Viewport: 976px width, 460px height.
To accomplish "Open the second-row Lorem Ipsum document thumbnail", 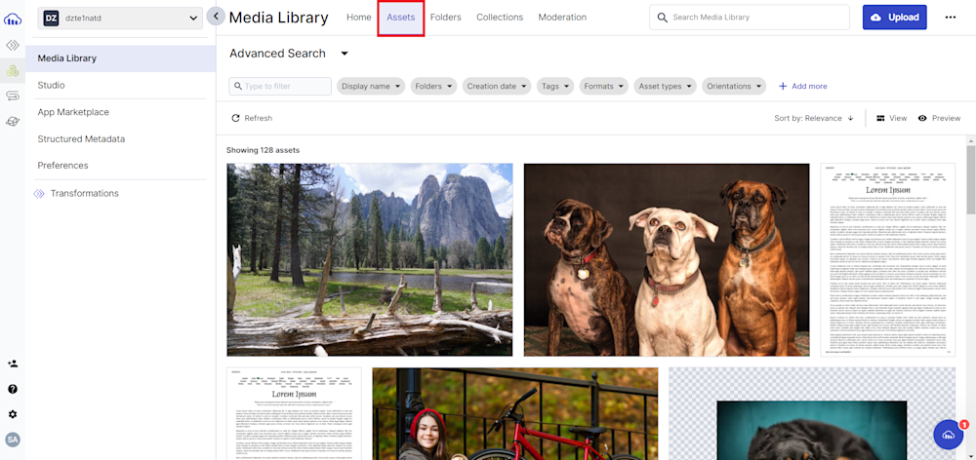I will (x=294, y=413).
